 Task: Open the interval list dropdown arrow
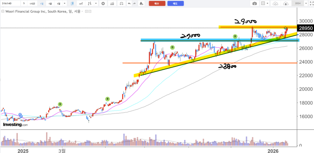[65, 3]
